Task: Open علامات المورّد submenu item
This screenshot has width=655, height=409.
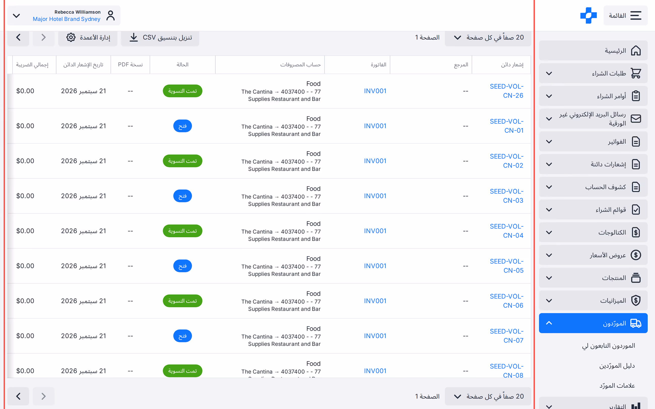Action: (617, 385)
